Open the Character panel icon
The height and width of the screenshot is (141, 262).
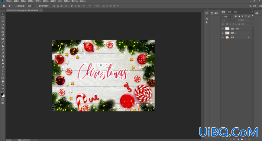tap(207, 19)
